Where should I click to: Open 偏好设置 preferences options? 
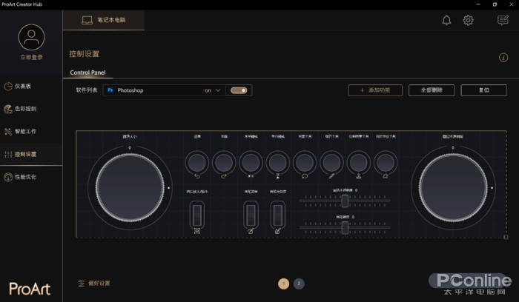coord(94,283)
